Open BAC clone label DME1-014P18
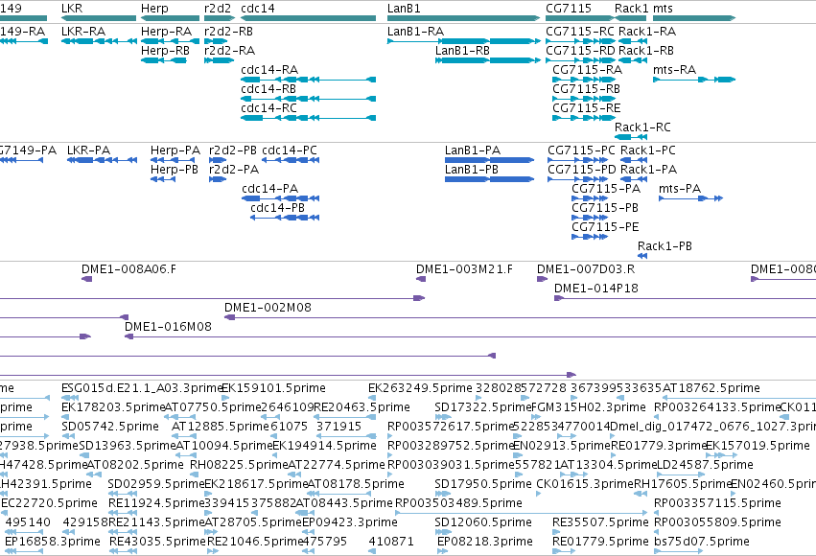Viewport: 816px width, 556px height. 595,289
